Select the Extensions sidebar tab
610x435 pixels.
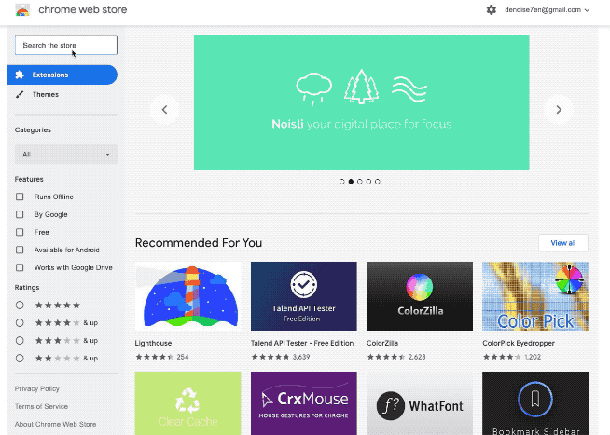pos(62,75)
